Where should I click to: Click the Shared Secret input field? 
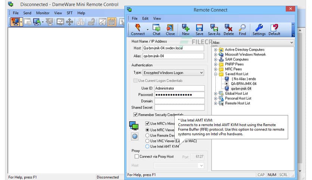[x=180, y=107]
